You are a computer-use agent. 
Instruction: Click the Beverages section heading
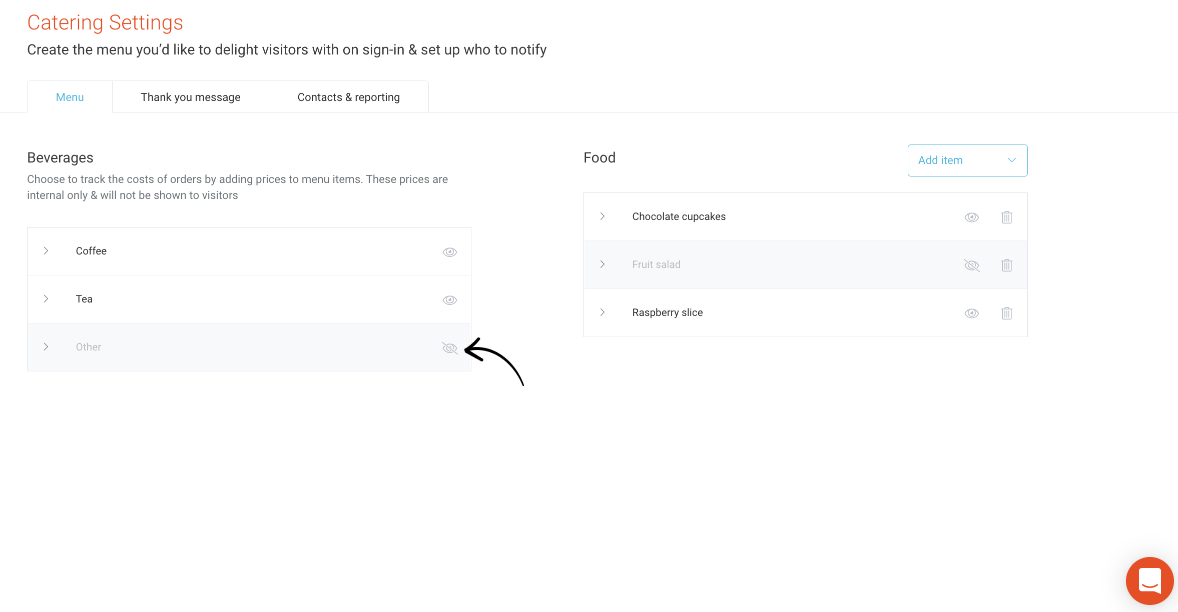(60, 157)
